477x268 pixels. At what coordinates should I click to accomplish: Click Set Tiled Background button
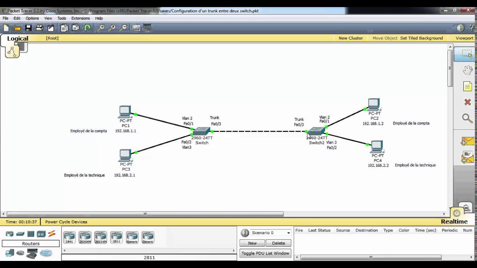[421, 38]
